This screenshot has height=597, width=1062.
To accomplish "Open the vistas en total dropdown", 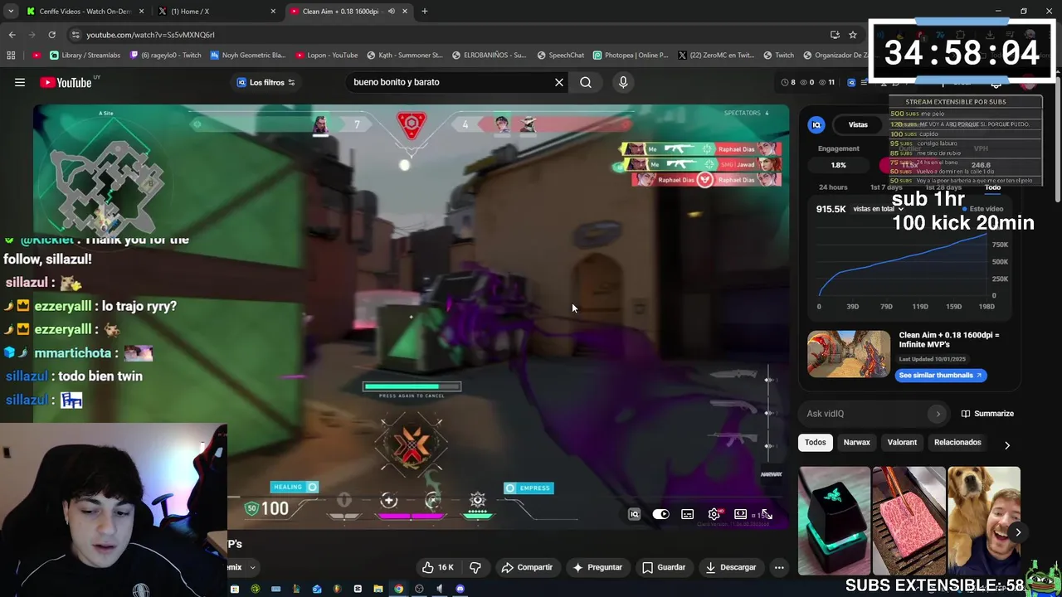I will [x=878, y=209].
